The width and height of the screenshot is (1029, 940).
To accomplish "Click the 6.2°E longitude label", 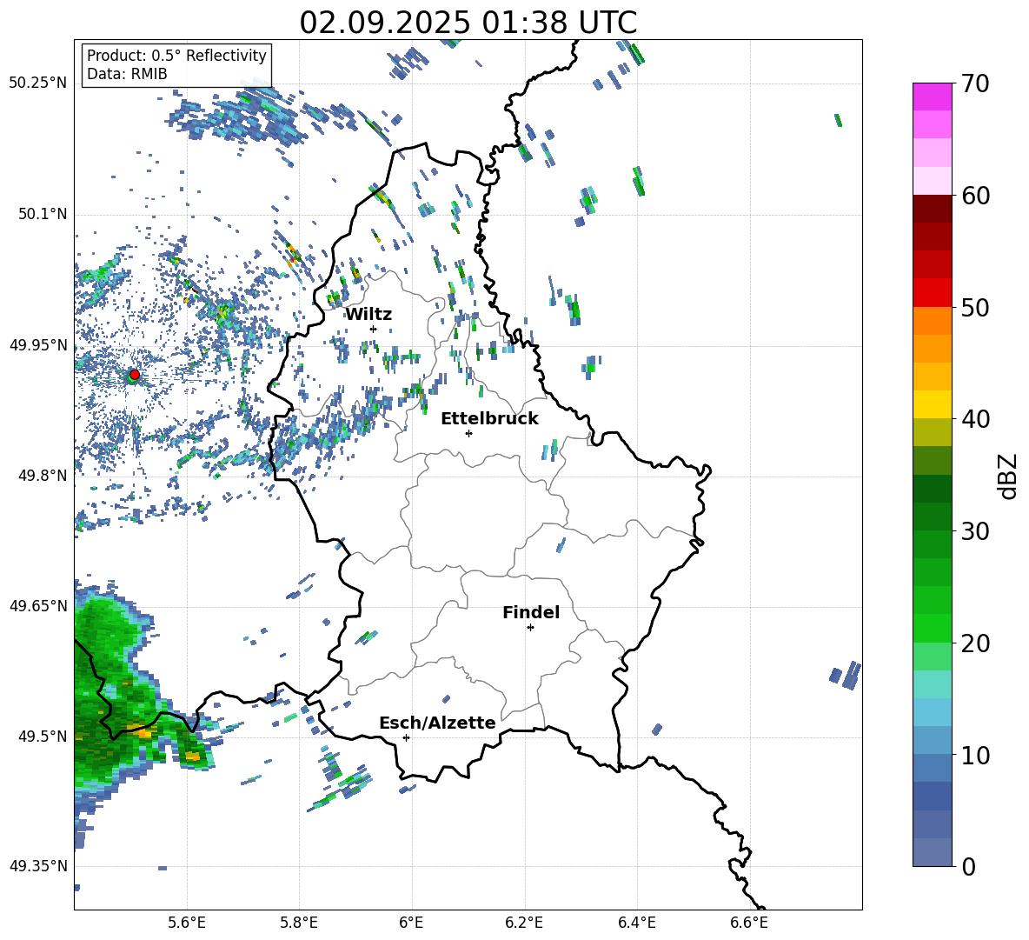I will pos(524,923).
